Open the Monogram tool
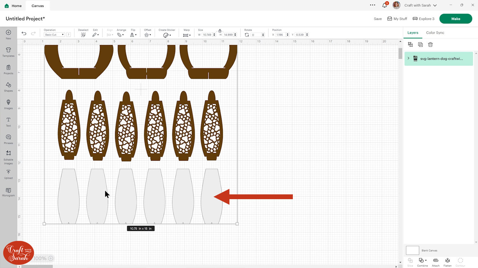Viewport: 478px width, 268px height. (x=8, y=192)
